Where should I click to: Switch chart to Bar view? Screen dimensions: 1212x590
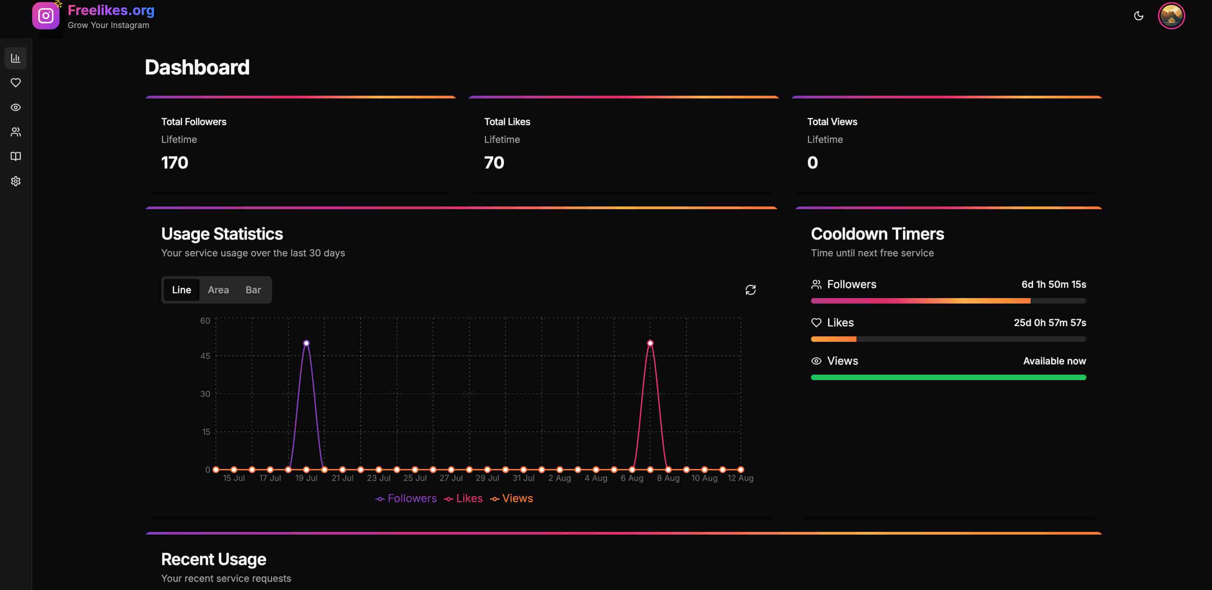click(253, 290)
